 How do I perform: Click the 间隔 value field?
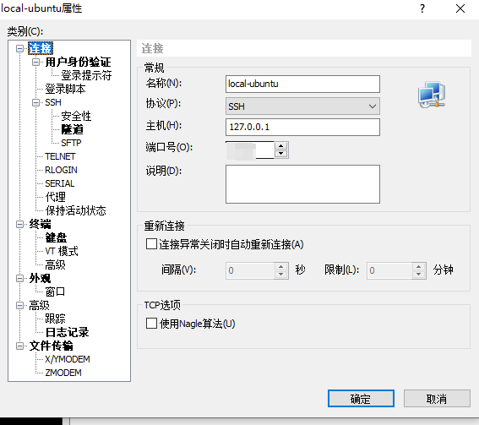(250, 270)
